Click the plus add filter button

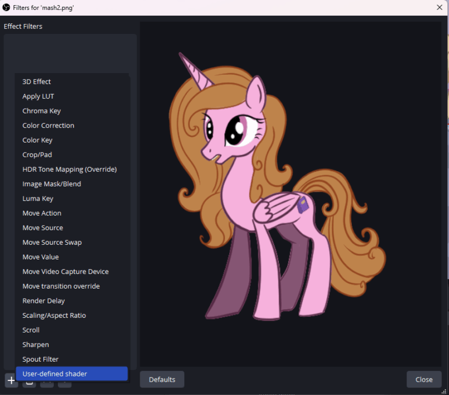pyautogui.click(x=11, y=381)
